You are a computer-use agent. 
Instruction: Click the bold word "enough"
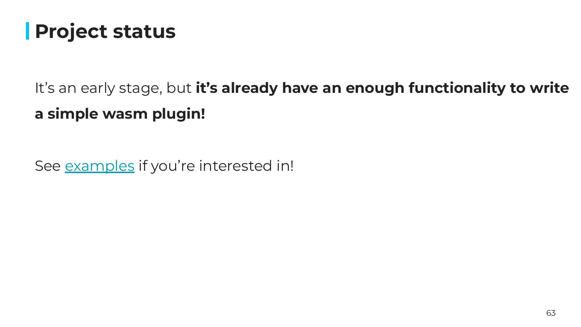pyautogui.click(x=375, y=88)
